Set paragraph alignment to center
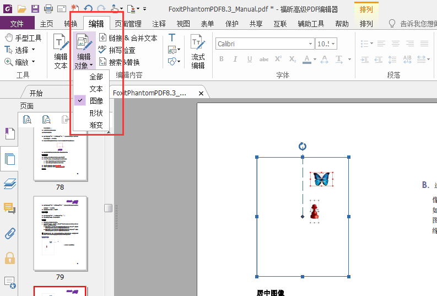 point(396,44)
